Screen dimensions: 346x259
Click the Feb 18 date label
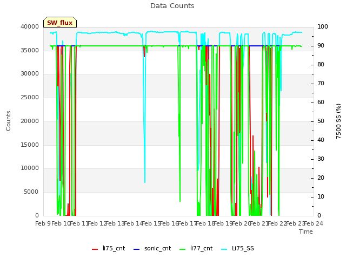[205, 223]
